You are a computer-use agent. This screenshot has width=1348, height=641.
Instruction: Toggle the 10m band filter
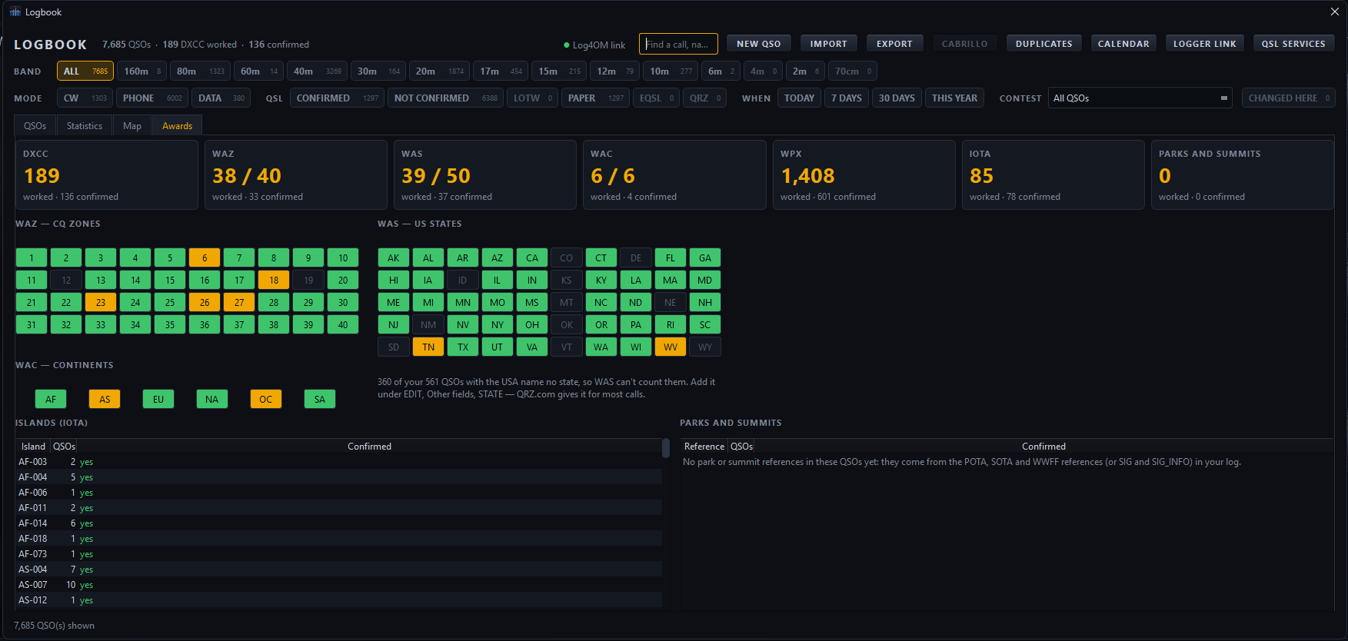point(671,71)
